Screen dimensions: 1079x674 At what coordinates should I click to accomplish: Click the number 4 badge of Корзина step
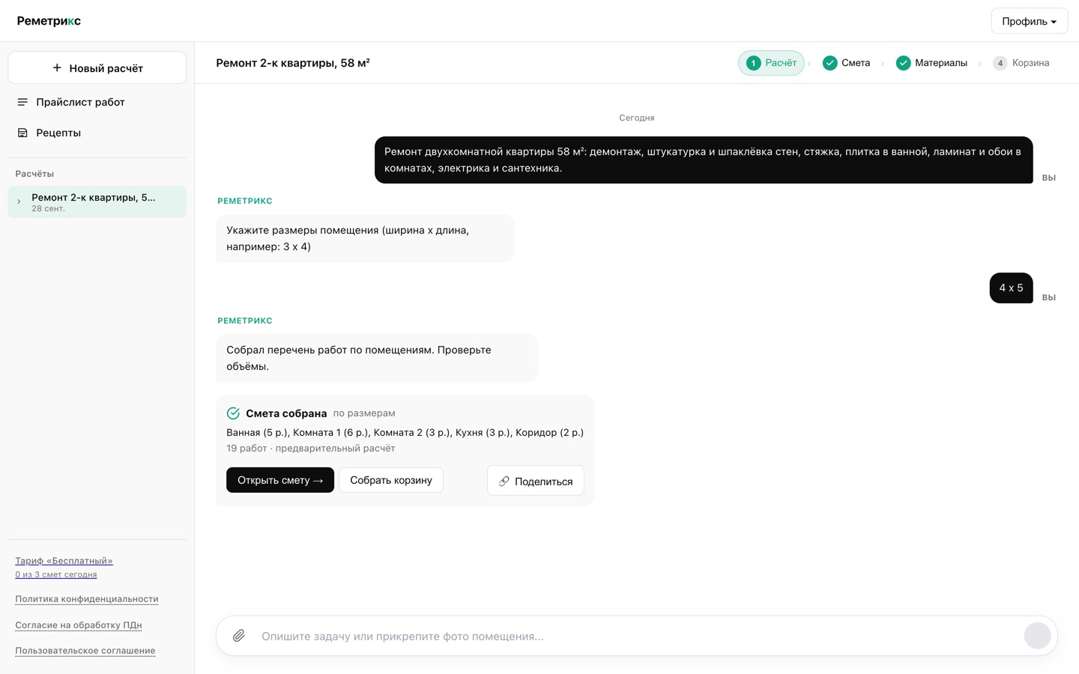point(1000,63)
